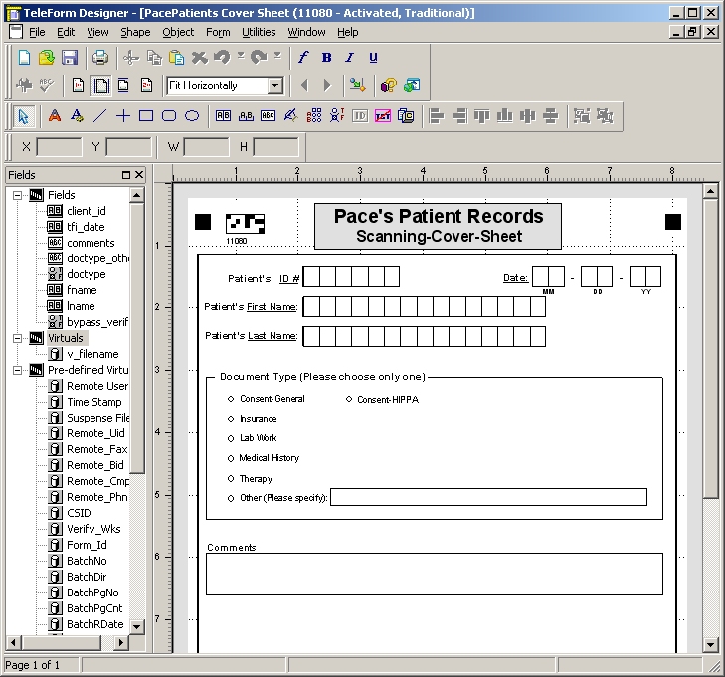Float the Fields panel with maximize icon
The image size is (725, 677).
coord(125,175)
